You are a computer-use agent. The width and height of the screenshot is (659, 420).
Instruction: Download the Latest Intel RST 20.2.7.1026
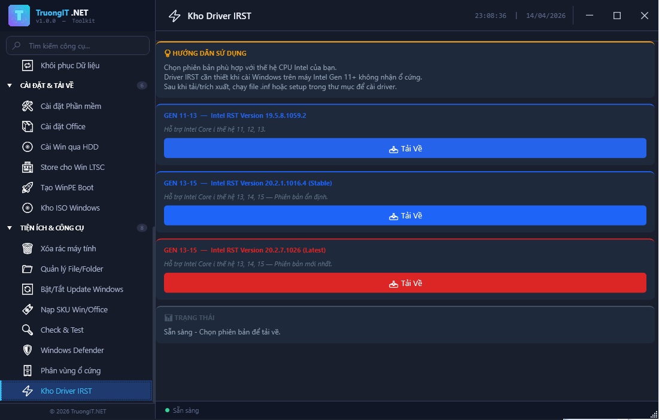point(405,283)
